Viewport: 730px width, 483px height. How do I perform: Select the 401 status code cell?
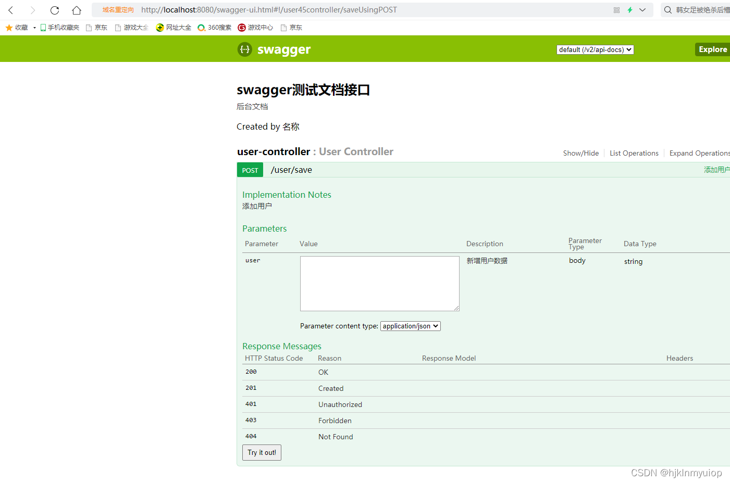point(251,404)
